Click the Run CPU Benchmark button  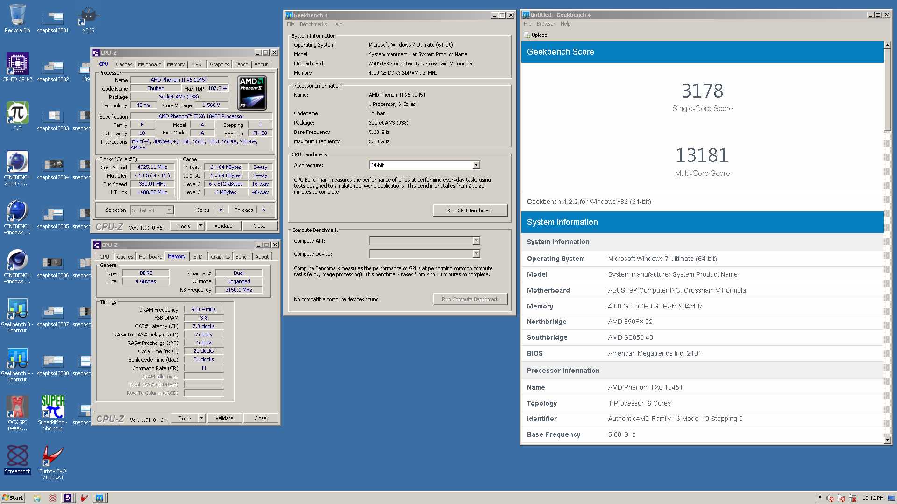470,210
